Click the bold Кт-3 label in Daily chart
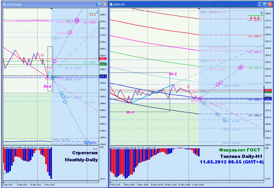Screen dimensions: 275x188 (48, 86)
